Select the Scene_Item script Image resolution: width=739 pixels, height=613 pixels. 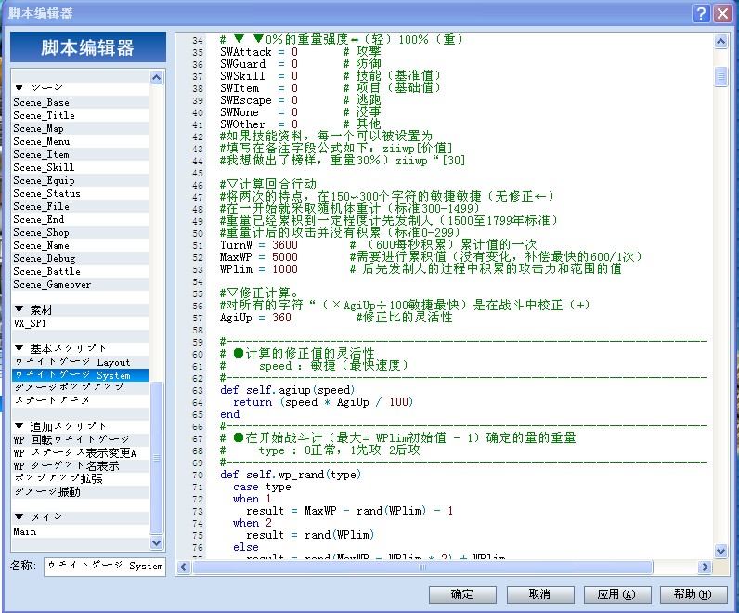81,155
